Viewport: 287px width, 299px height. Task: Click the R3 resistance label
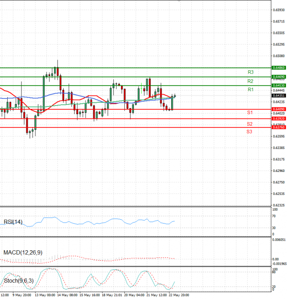[250, 72]
